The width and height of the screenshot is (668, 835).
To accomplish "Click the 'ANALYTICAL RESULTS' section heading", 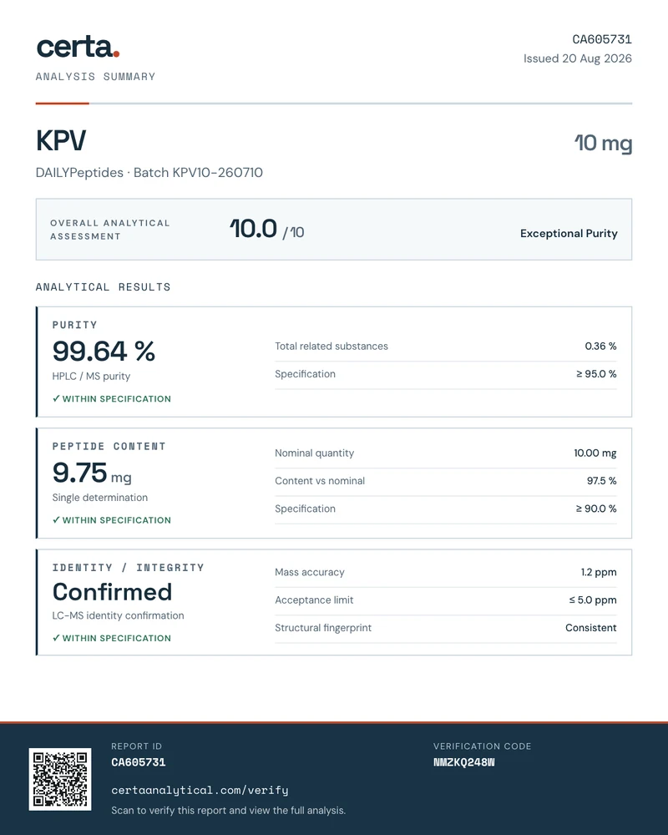I will 104,287.
